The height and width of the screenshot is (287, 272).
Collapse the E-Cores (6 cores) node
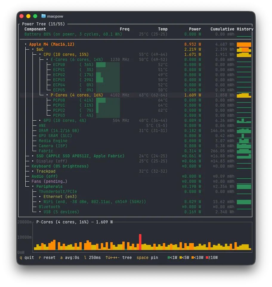(x=47, y=60)
